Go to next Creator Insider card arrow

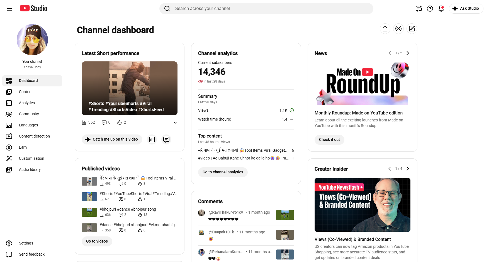coord(408,169)
